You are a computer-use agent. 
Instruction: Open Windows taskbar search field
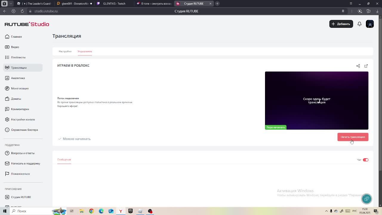click(30, 211)
